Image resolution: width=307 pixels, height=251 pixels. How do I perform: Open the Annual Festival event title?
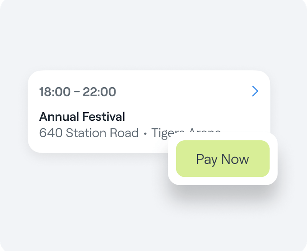(x=82, y=116)
